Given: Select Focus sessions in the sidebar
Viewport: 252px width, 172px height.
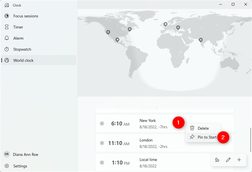Looking at the screenshot, I should coord(26,16).
